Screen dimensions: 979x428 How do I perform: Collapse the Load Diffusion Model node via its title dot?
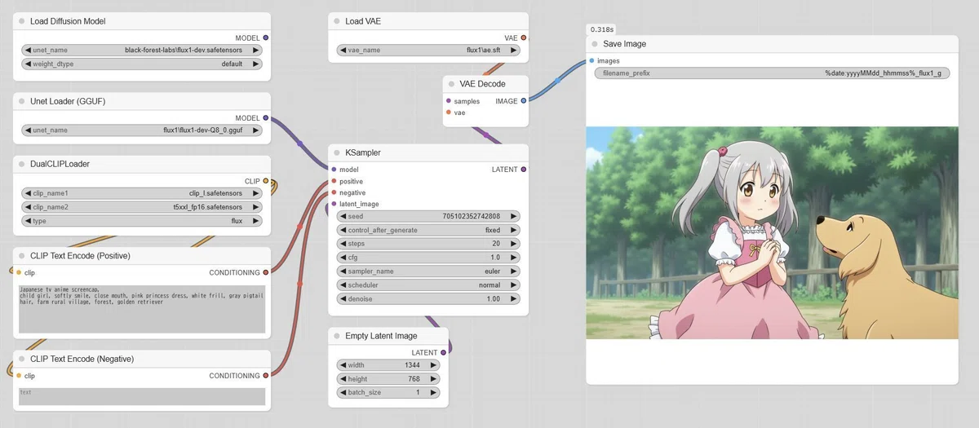(22, 21)
